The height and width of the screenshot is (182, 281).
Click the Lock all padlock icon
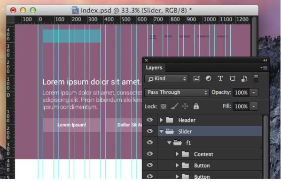(196, 106)
